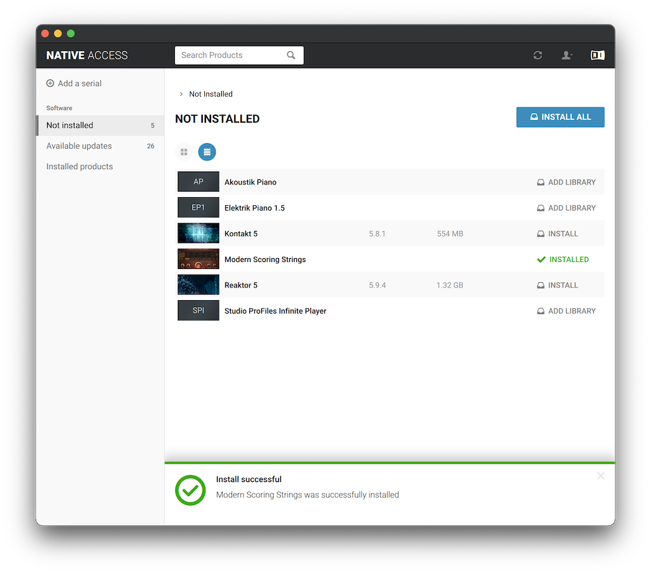Open the user account icon
Image resolution: width=651 pixels, height=573 pixels.
tap(566, 55)
